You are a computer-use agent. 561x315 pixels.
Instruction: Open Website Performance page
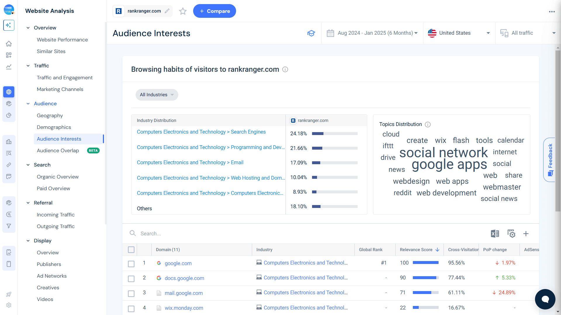(62, 40)
